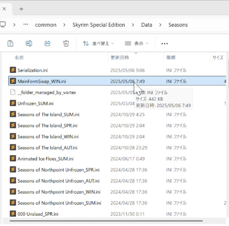Sort by 更新日時 column header
Viewport: 229px width, 226px height.
(120, 58)
